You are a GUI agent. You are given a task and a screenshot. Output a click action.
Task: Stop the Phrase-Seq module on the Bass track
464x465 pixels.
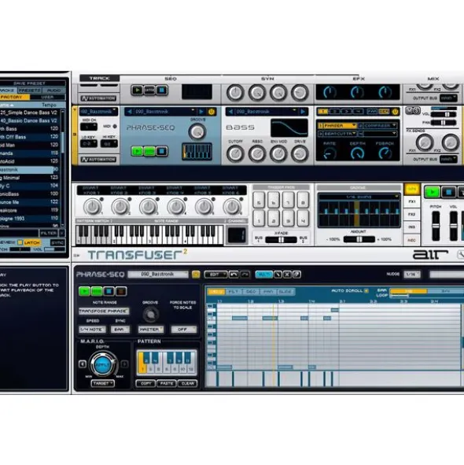pyautogui.click(x=161, y=151)
